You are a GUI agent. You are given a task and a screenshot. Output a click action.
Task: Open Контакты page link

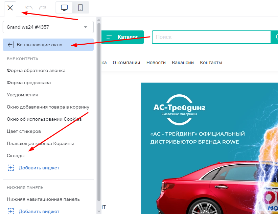click(211, 63)
